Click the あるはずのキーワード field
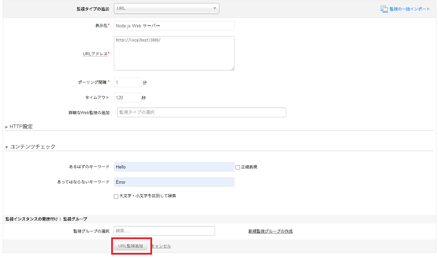Screen dimensions: 438x258 coord(174,167)
